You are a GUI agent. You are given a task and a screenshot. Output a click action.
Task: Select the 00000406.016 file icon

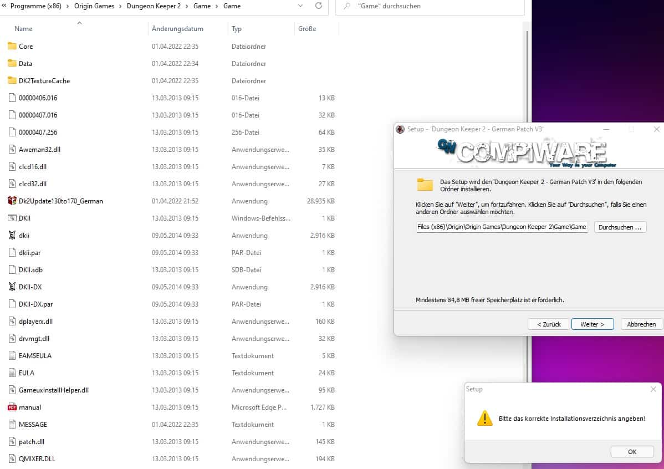12,98
